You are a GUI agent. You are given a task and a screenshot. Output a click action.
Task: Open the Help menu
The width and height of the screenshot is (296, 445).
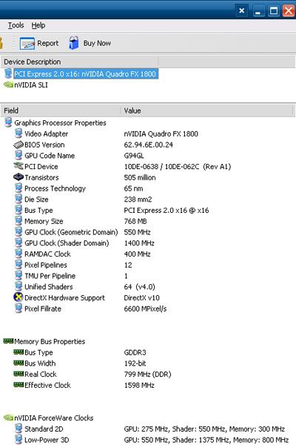tap(38, 25)
